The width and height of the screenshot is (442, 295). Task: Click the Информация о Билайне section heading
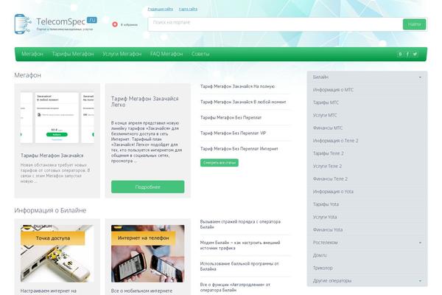click(50, 210)
